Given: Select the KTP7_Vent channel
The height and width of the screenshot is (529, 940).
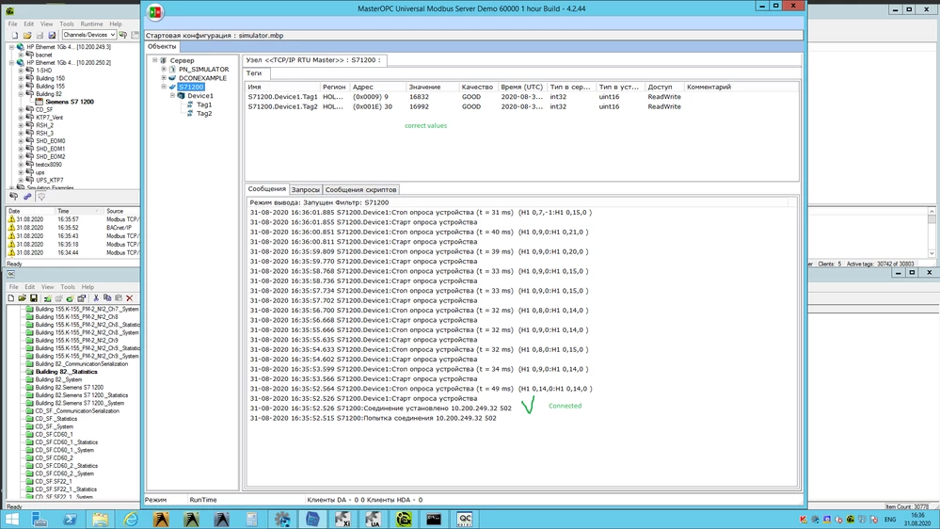Looking at the screenshot, I should [49, 118].
